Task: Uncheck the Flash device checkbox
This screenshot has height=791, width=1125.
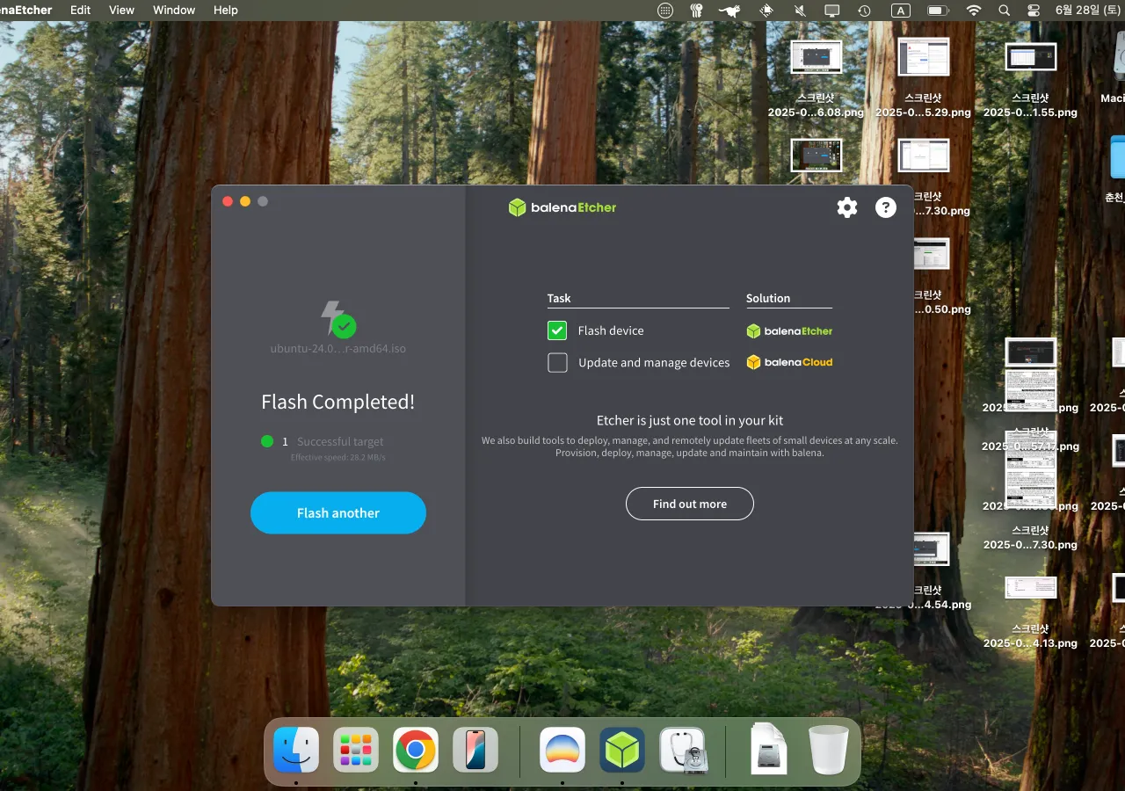Action: 557,330
